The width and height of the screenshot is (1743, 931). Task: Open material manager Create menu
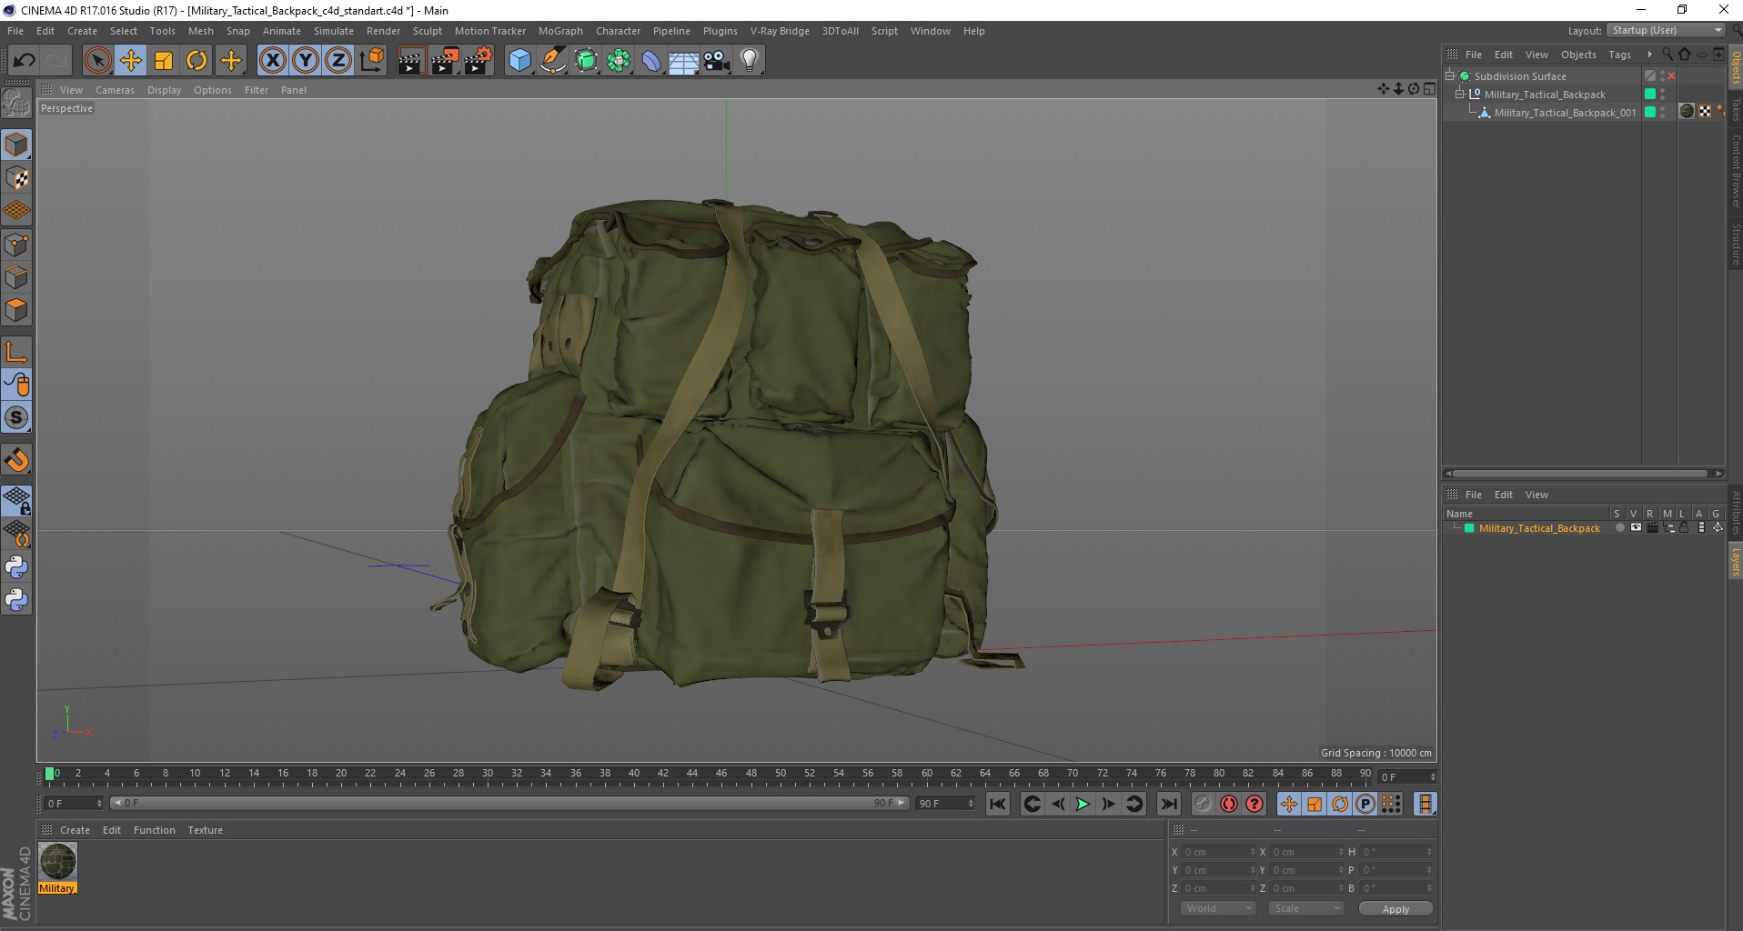coord(75,830)
